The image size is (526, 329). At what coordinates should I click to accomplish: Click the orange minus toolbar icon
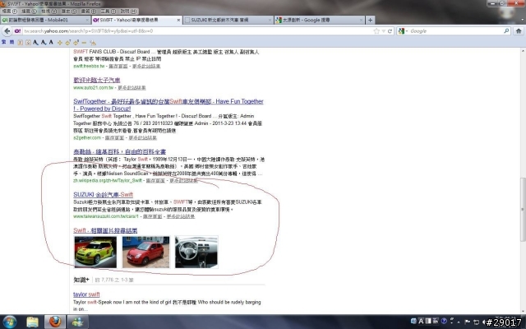(84, 42)
